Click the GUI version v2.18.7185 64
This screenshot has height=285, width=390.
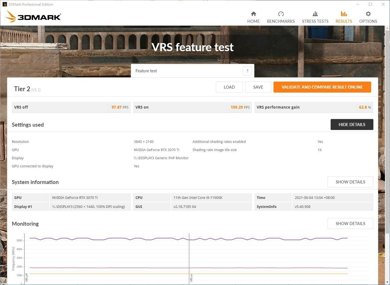click(185, 207)
